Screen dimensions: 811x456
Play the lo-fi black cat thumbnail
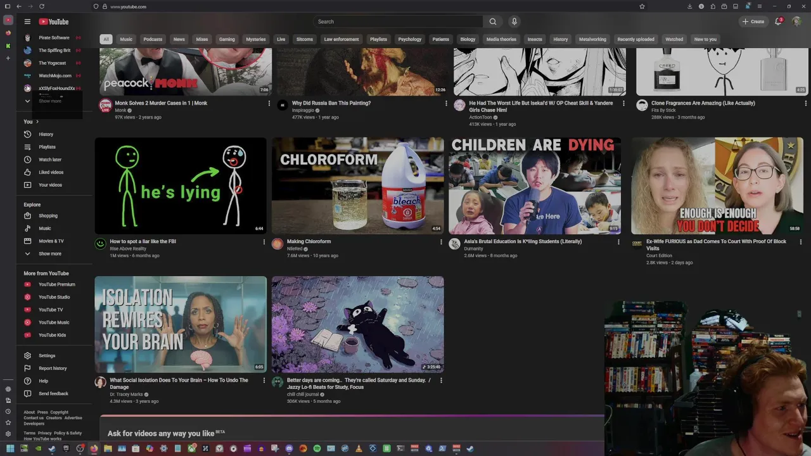358,324
